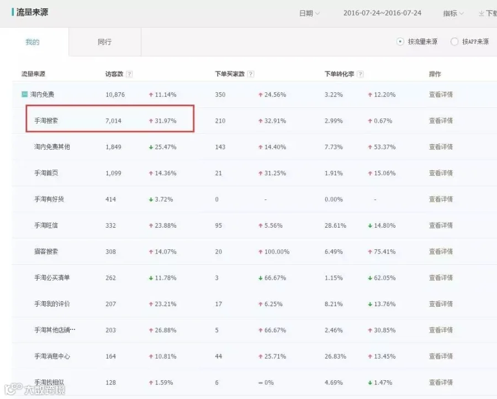Open 查看详情 for 手淘旺信 row
This screenshot has width=497, height=399.
click(441, 225)
